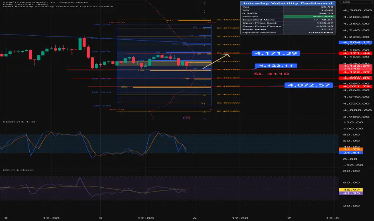The image size is (374, 221).
Task: Click the Open Price Future 4169.40 row
Action: coord(288,26)
